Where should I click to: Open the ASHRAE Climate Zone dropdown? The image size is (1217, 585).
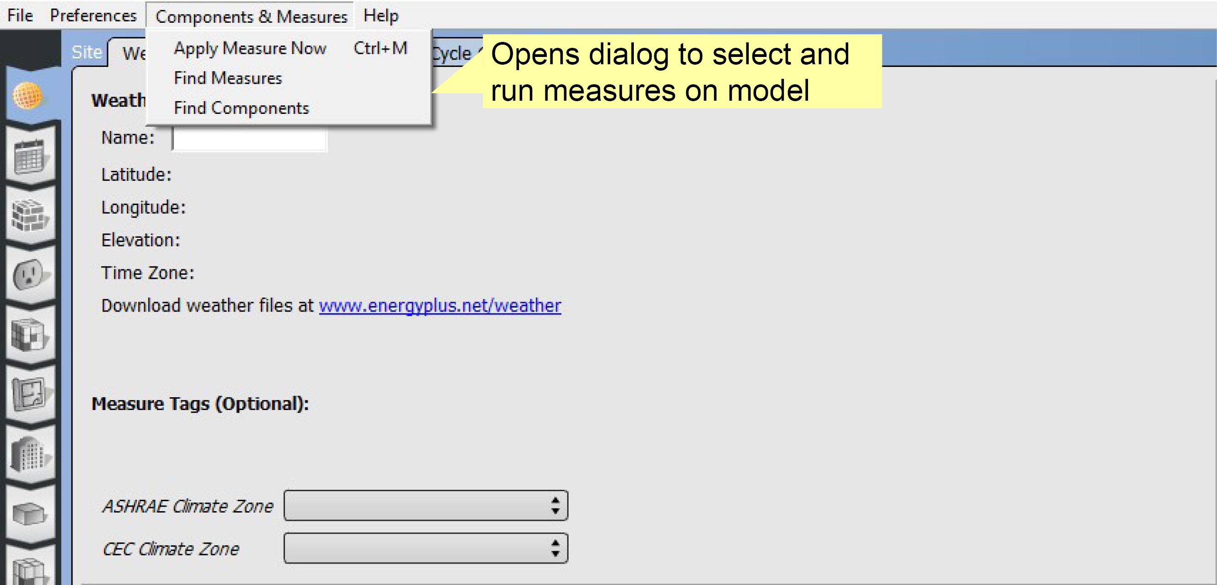(425, 505)
